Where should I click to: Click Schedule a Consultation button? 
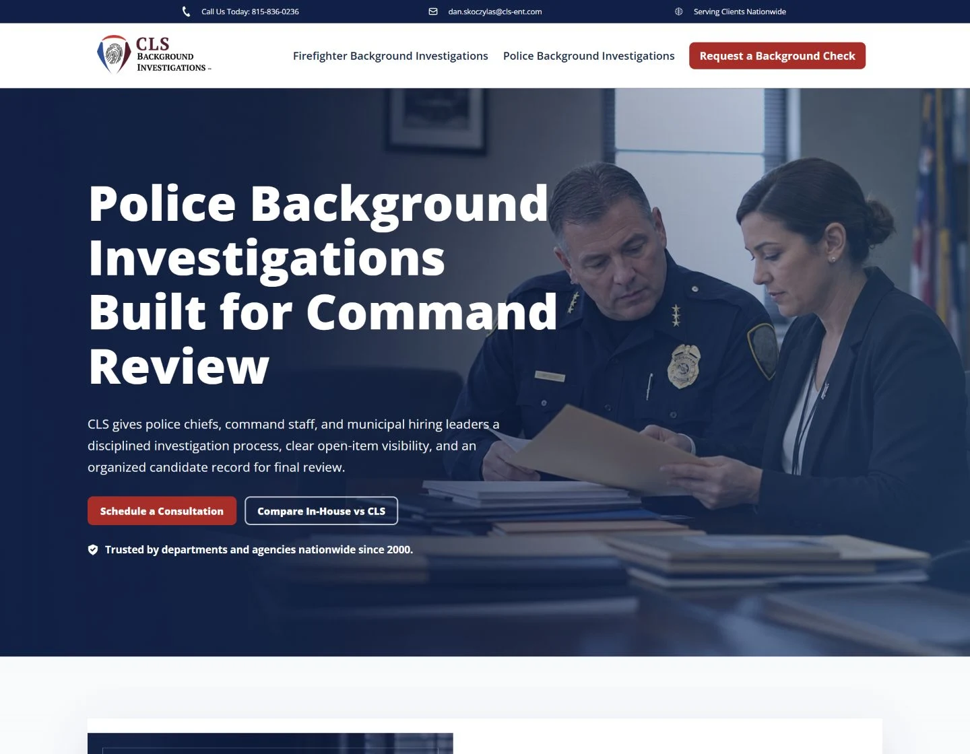click(162, 511)
